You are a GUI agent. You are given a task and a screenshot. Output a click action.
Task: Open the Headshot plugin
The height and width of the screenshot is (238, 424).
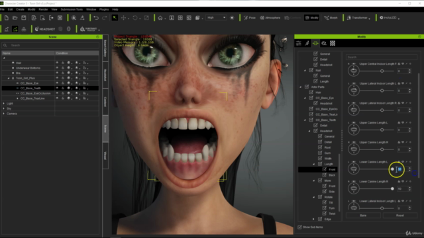point(45,29)
